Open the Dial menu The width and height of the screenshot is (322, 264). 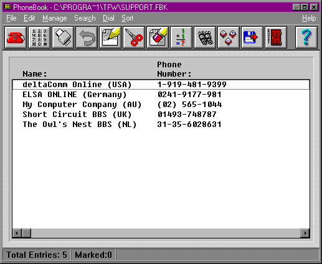(108, 18)
